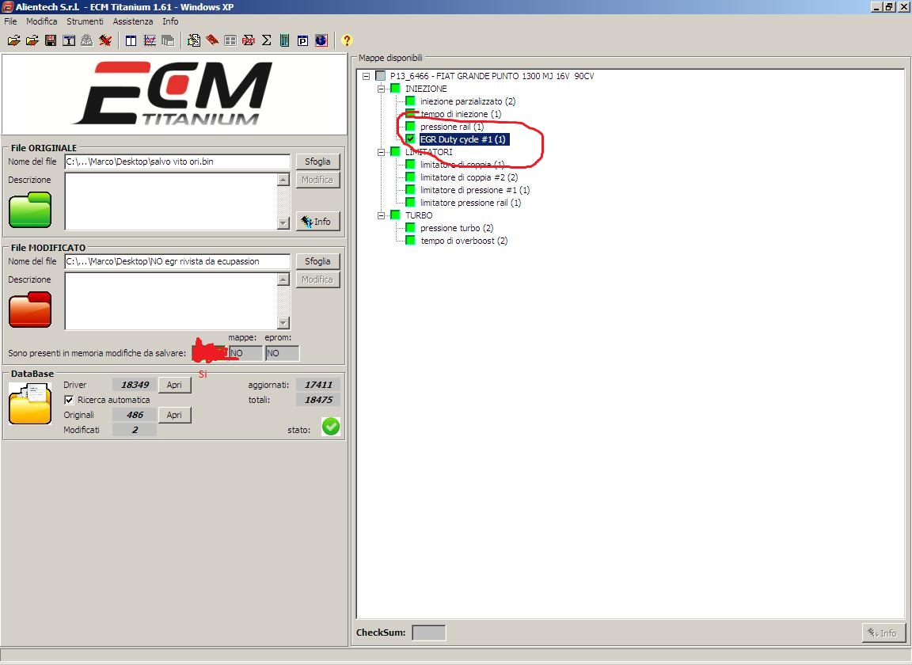
Task: Click the red chip toolbar icon
Action: point(212,40)
